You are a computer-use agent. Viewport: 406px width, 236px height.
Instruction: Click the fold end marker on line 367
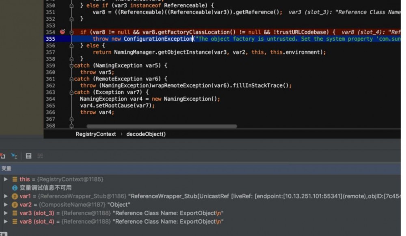pyautogui.click(x=71, y=119)
